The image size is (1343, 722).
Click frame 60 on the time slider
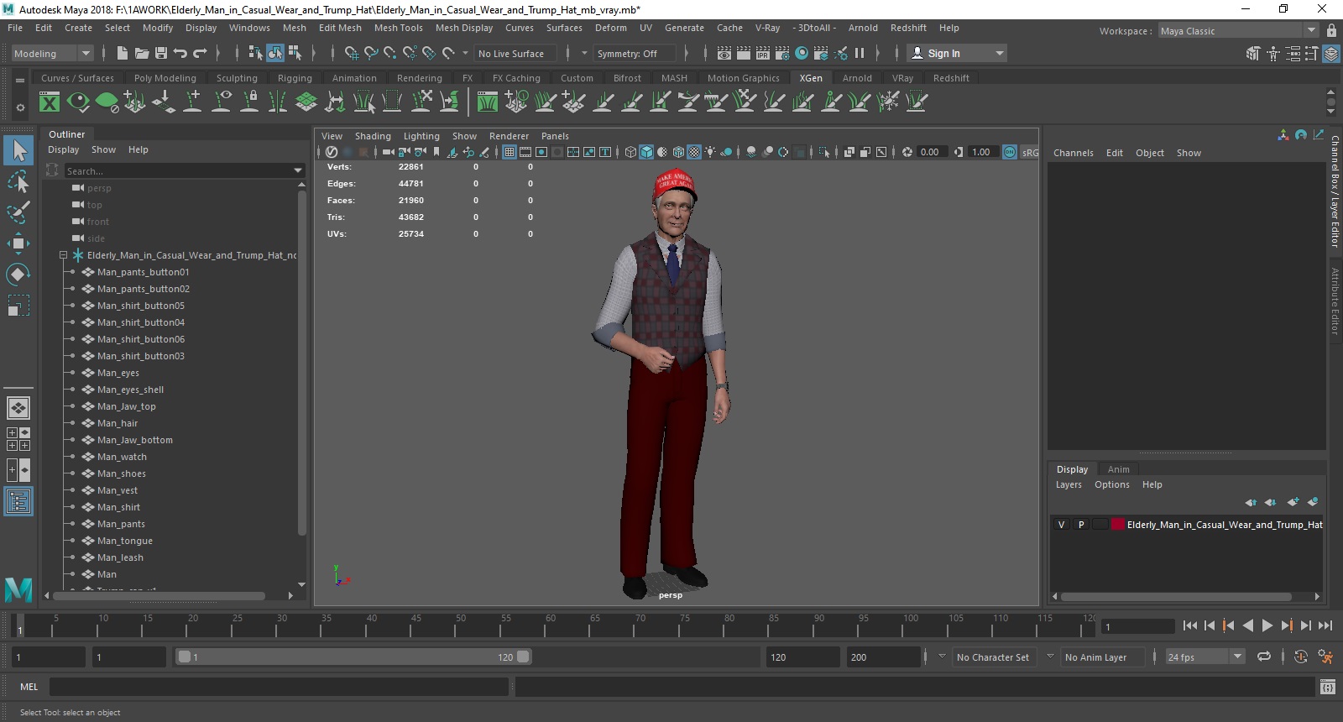(551, 625)
